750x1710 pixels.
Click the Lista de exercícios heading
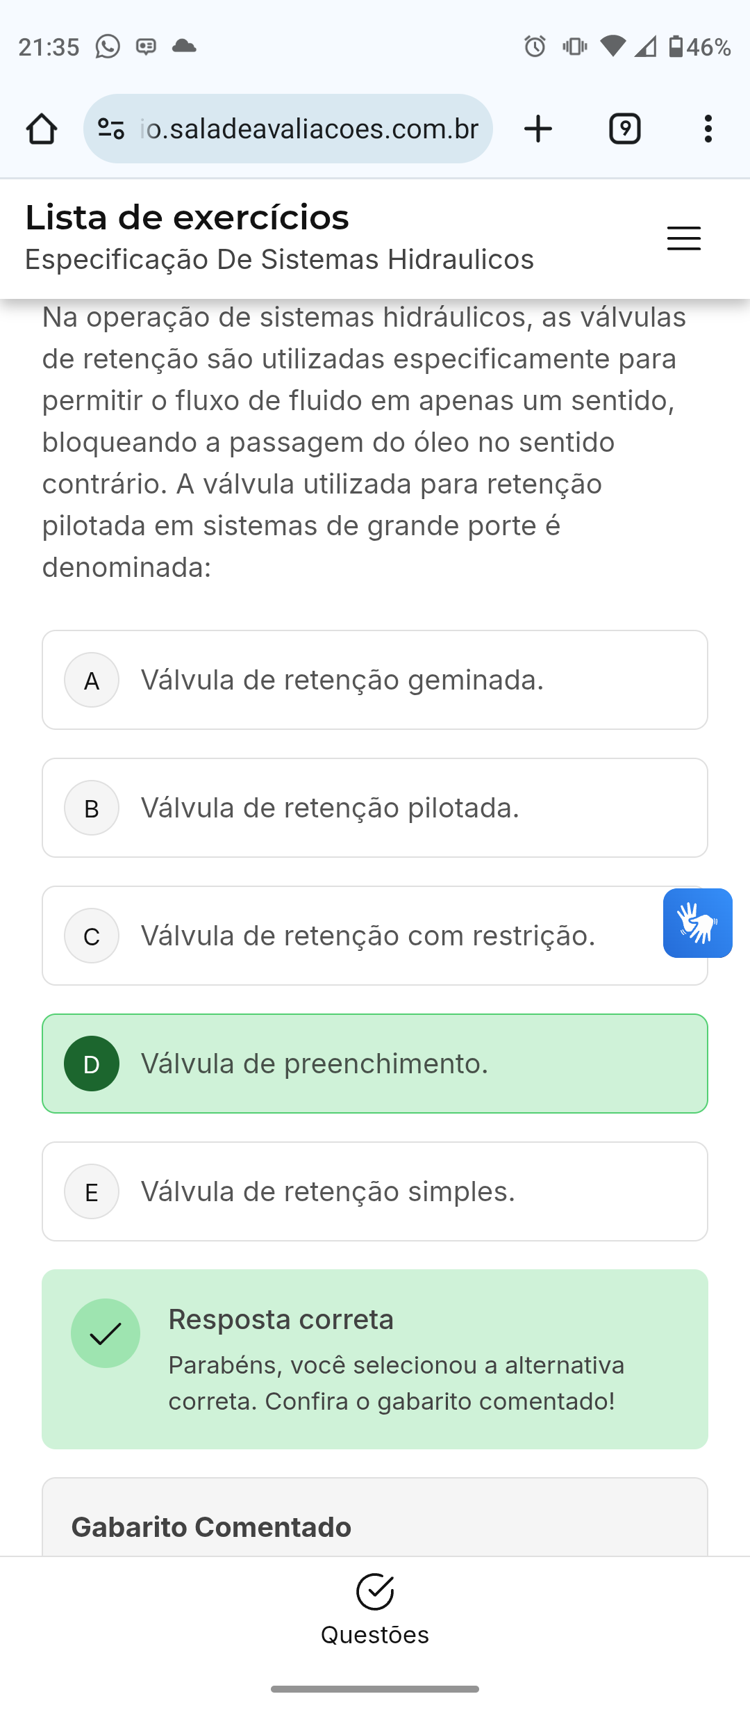pyautogui.click(x=187, y=218)
